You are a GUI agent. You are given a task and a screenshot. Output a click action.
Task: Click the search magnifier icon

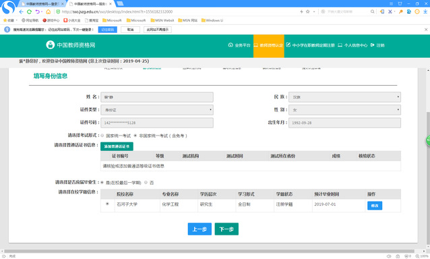(373, 11)
